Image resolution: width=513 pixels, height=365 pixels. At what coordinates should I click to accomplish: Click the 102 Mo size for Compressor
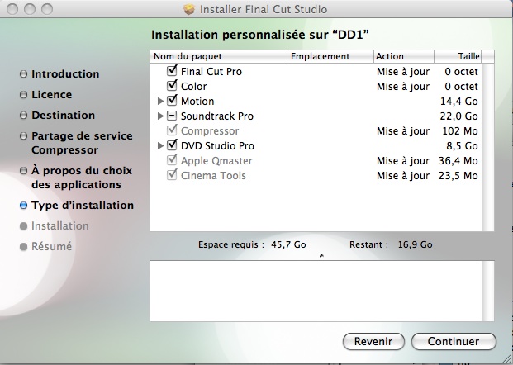pos(460,131)
